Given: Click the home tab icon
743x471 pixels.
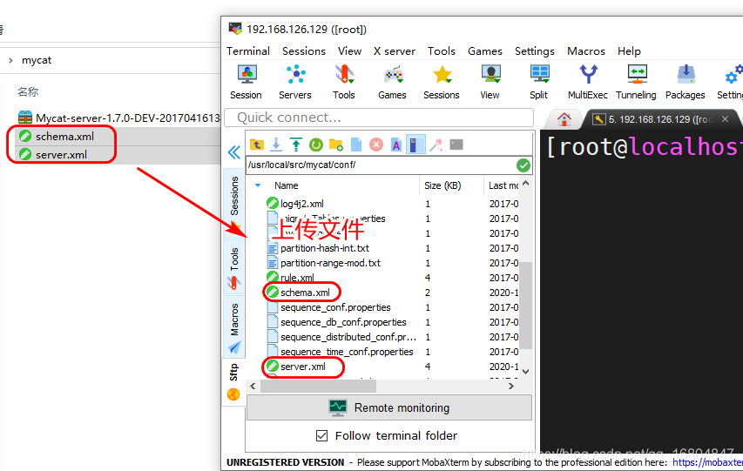Looking at the screenshot, I should point(564,119).
